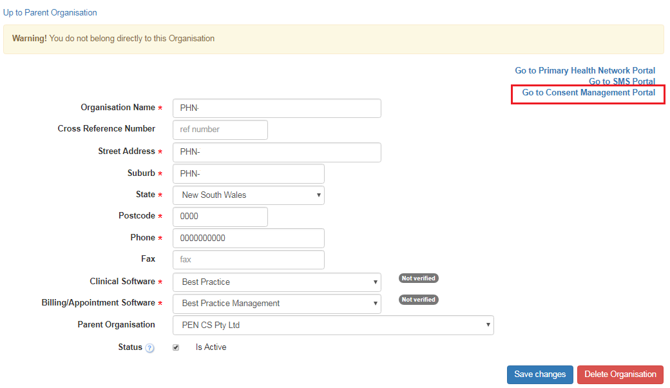
Task: Select the Suburb input field
Action: coord(248,173)
